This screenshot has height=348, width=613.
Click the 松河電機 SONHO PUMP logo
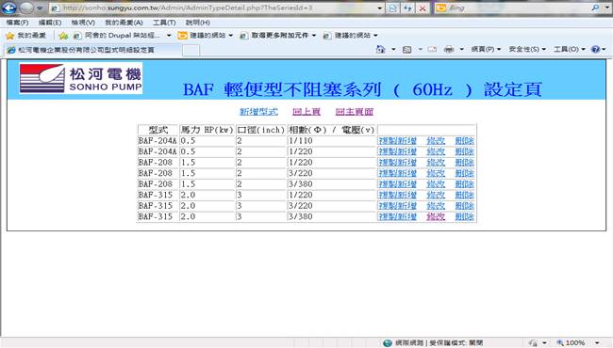(x=81, y=78)
